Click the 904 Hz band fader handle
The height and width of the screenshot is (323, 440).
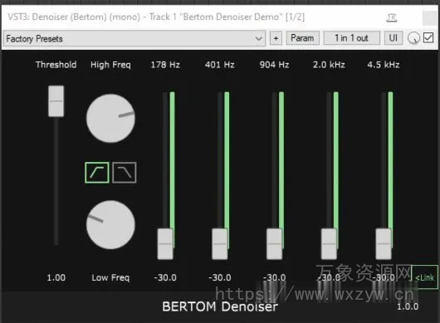pyautogui.click(x=274, y=243)
